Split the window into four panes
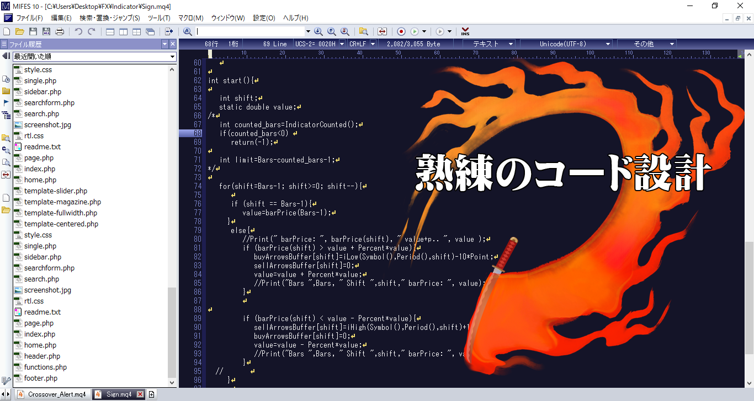The height and width of the screenshot is (401, 754). 136,32
